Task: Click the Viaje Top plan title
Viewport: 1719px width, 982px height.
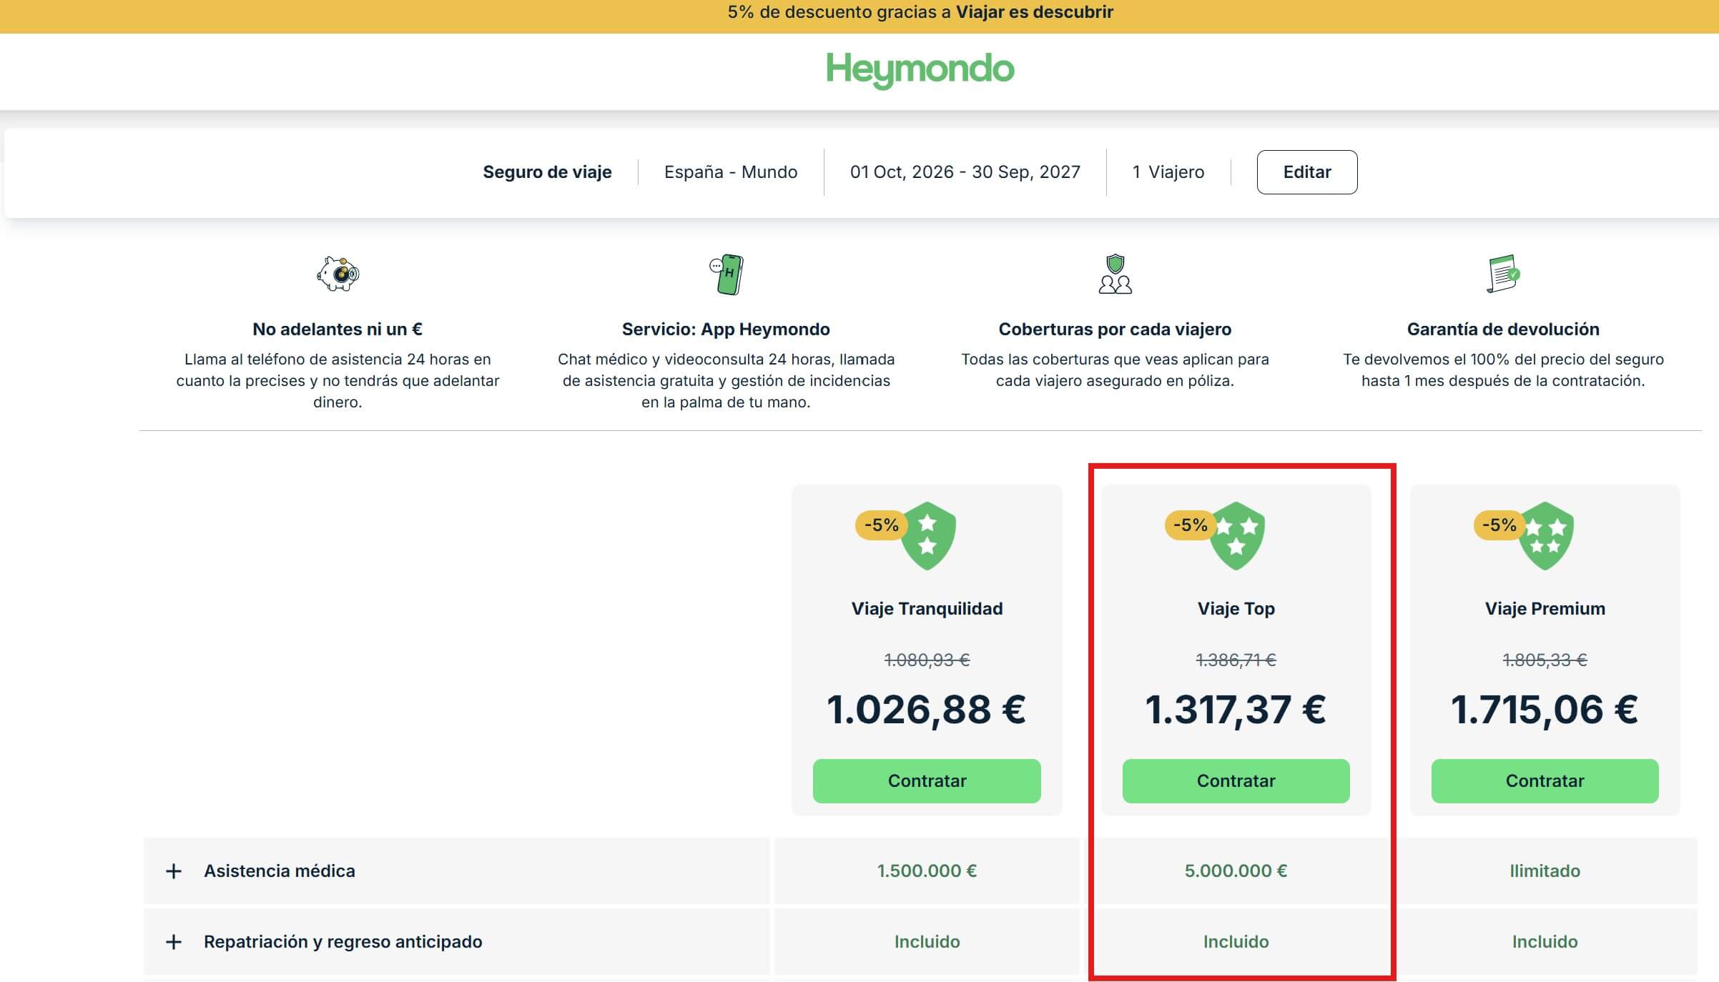Action: pos(1236,609)
